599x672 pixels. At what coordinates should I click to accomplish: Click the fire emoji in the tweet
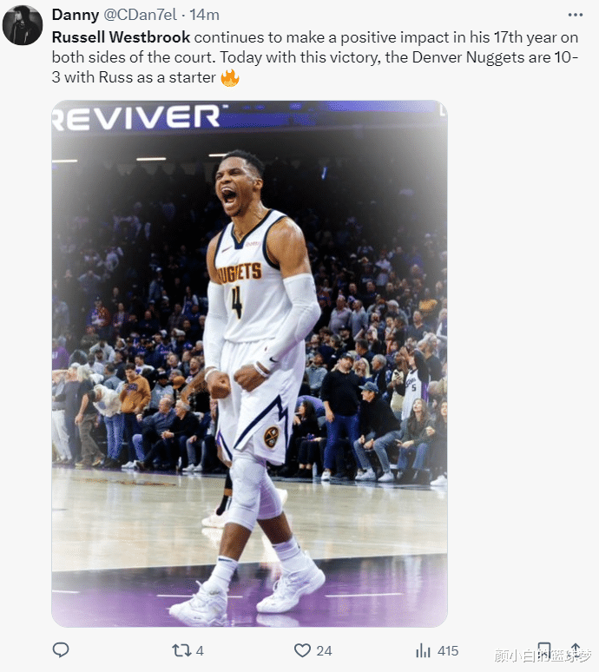230,77
